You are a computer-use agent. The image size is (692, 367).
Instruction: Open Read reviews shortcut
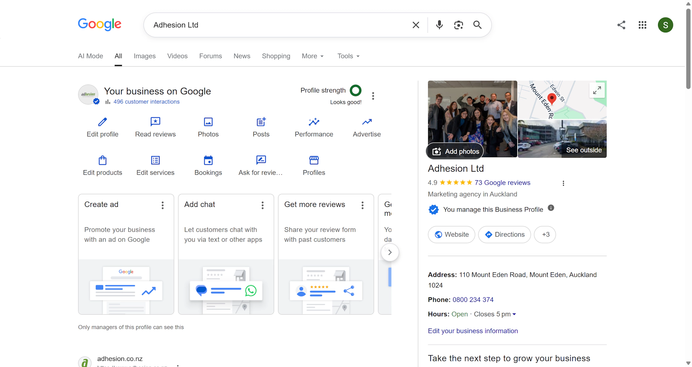[x=155, y=127]
